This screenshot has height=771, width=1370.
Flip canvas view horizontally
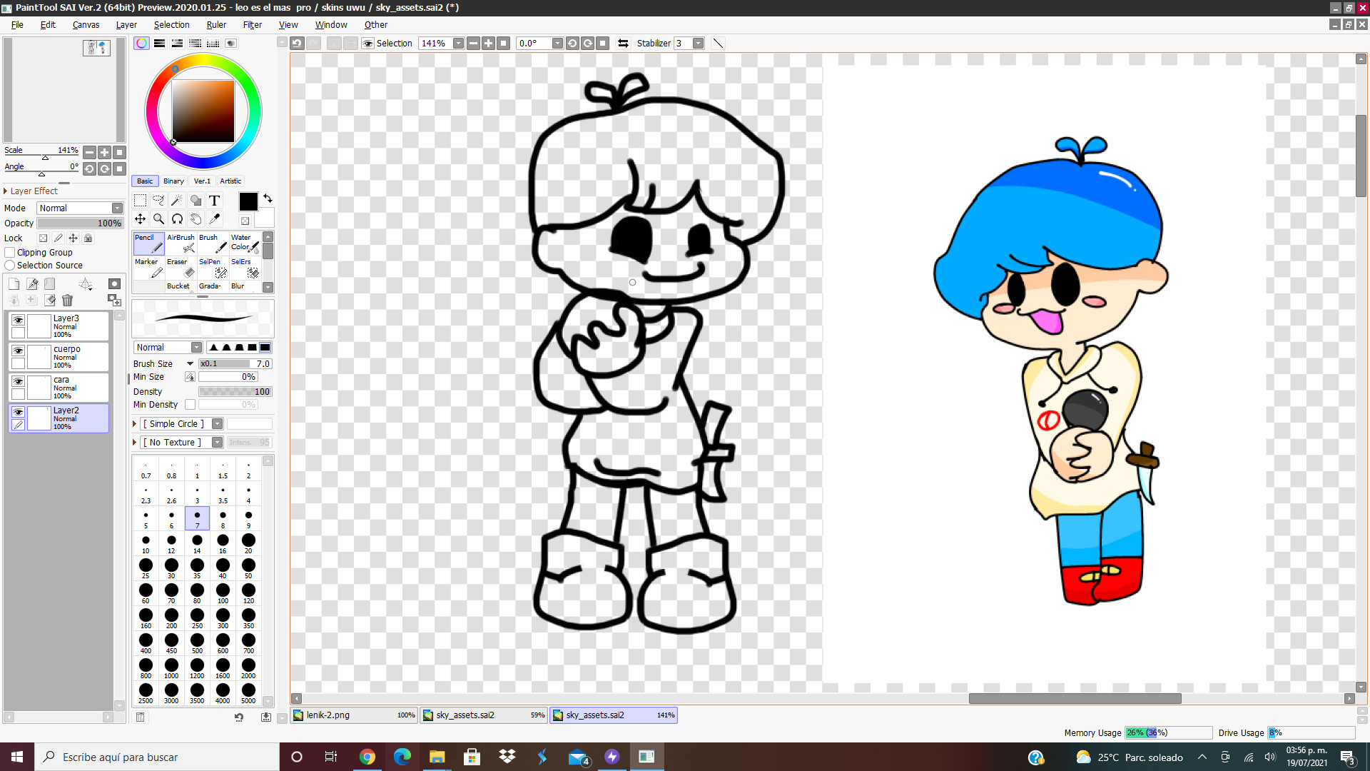(623, 44)
